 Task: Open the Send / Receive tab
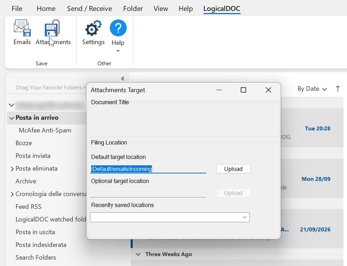[89, 8]
